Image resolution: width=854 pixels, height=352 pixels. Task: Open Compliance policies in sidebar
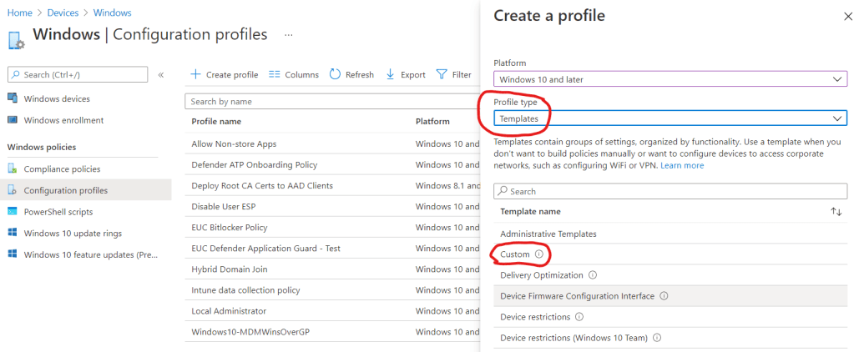click(62, 168)
